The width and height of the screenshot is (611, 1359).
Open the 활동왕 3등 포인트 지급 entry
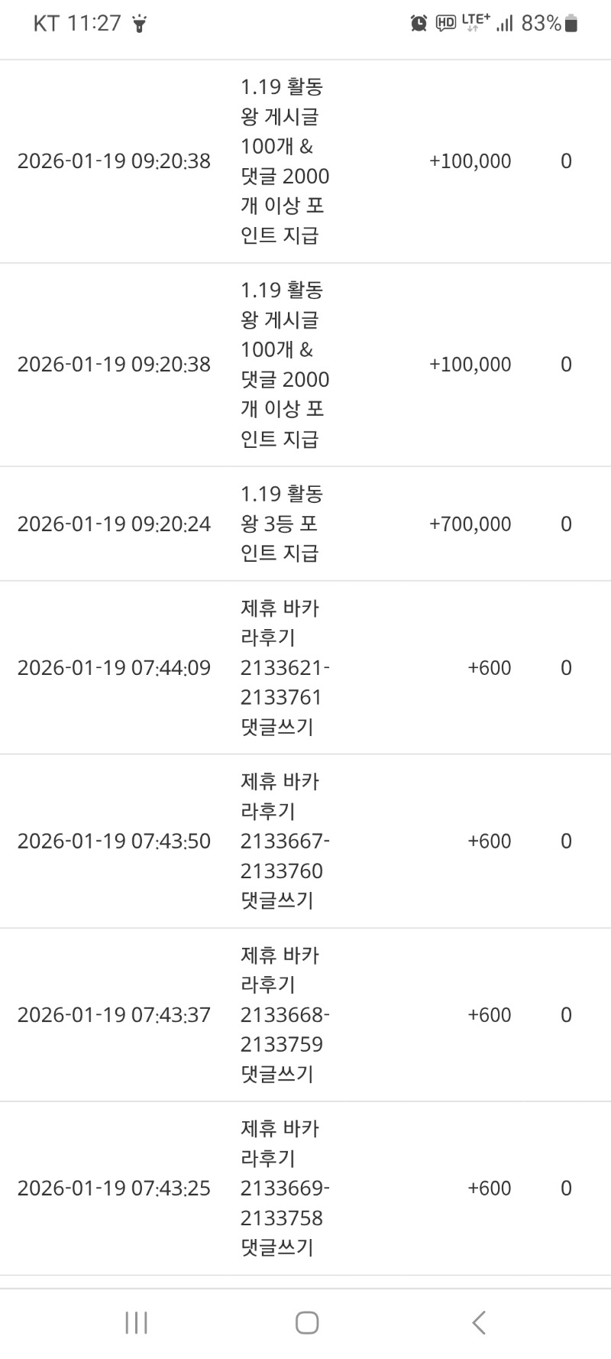pos(281,524)
